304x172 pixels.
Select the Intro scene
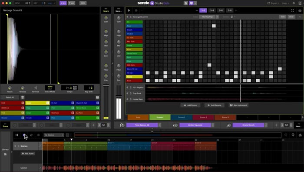138,118
